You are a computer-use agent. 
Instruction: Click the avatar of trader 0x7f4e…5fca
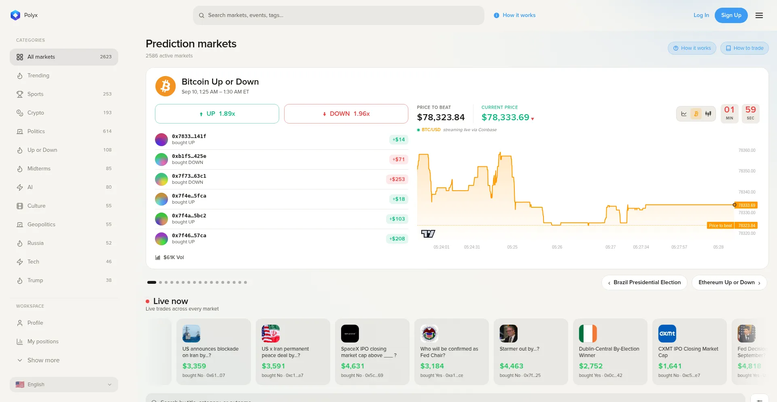161,199
